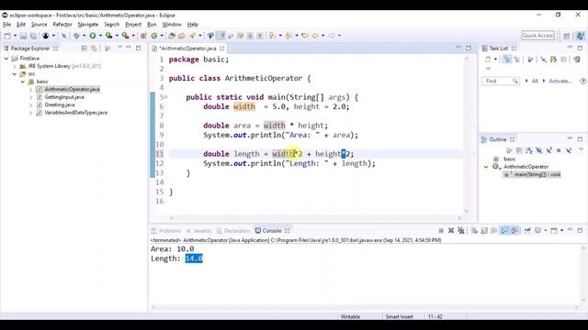Collapse All in Package Explorer
The height and width of the screenshot is (330, 588).
tap(84, 49)
